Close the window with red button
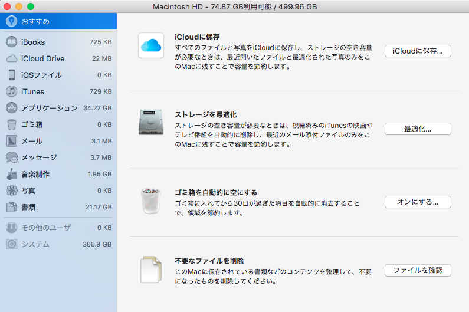Viewport: 469px width, 312px height. click(7, 6)
